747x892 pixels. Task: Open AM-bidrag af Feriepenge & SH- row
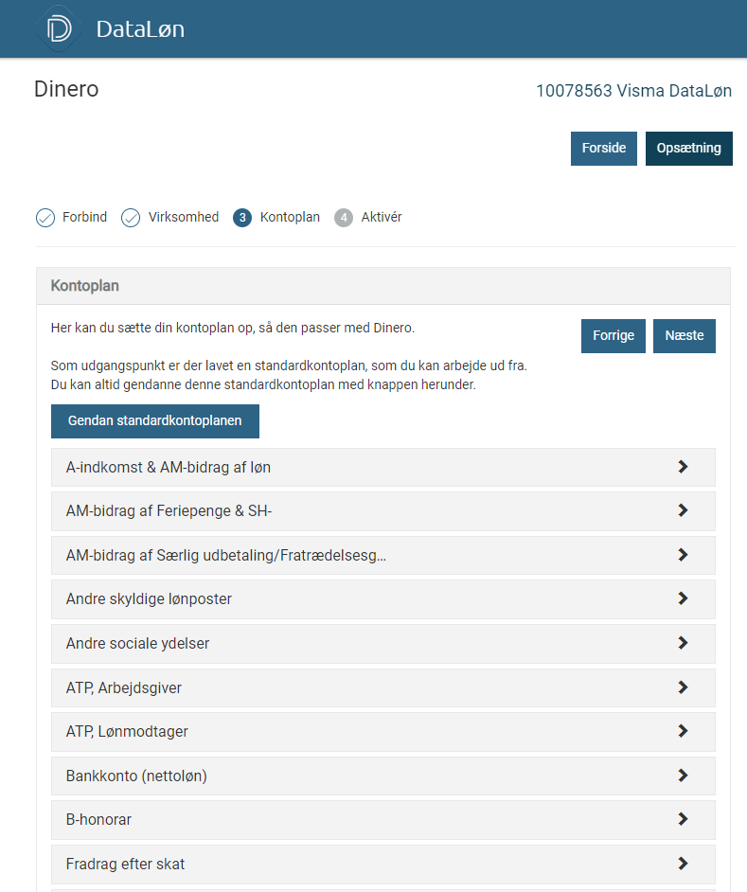point(382,510)
